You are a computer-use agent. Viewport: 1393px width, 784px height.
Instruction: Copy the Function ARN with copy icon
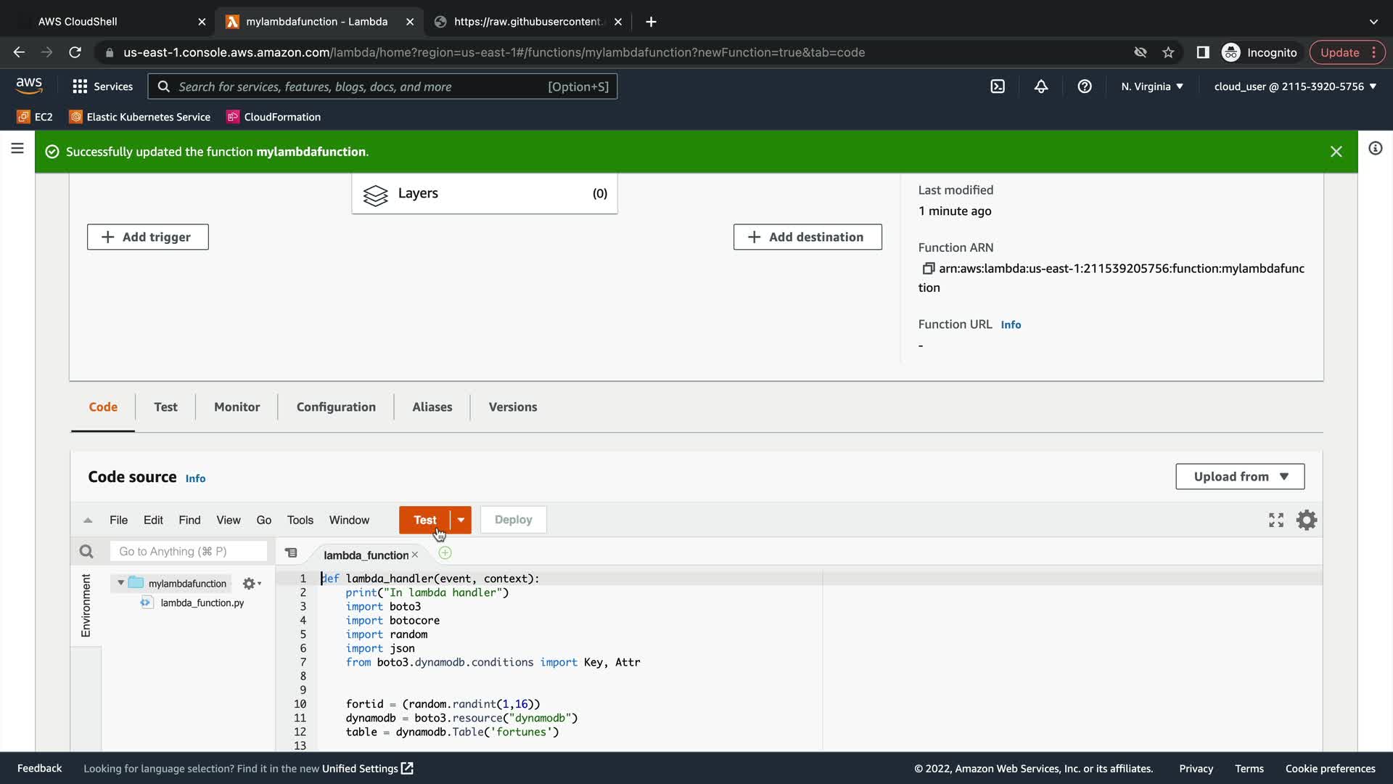click(928, 269)
